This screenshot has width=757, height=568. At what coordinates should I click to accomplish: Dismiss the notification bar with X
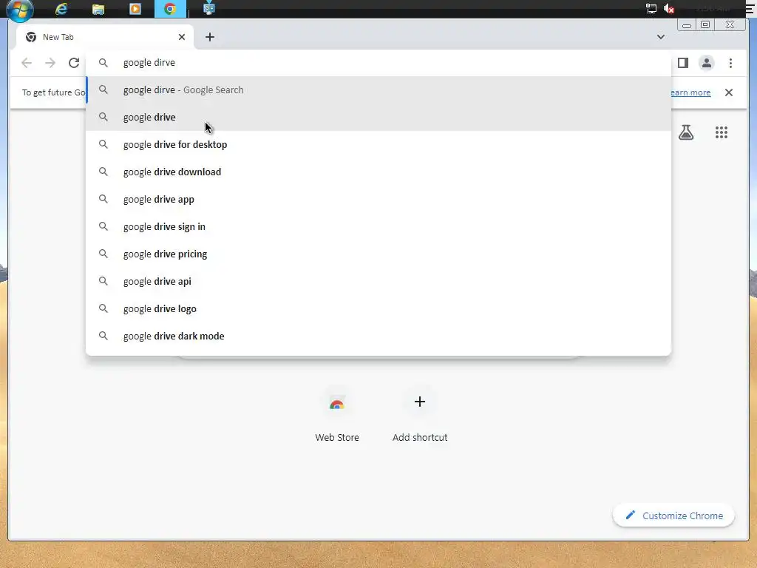(x=728, y=92)
